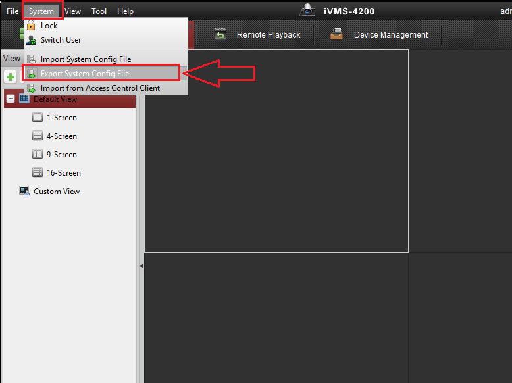Open the Help menu
This screenshot has width=512, height=383.
pyautogui.click(x=125, y=11)
